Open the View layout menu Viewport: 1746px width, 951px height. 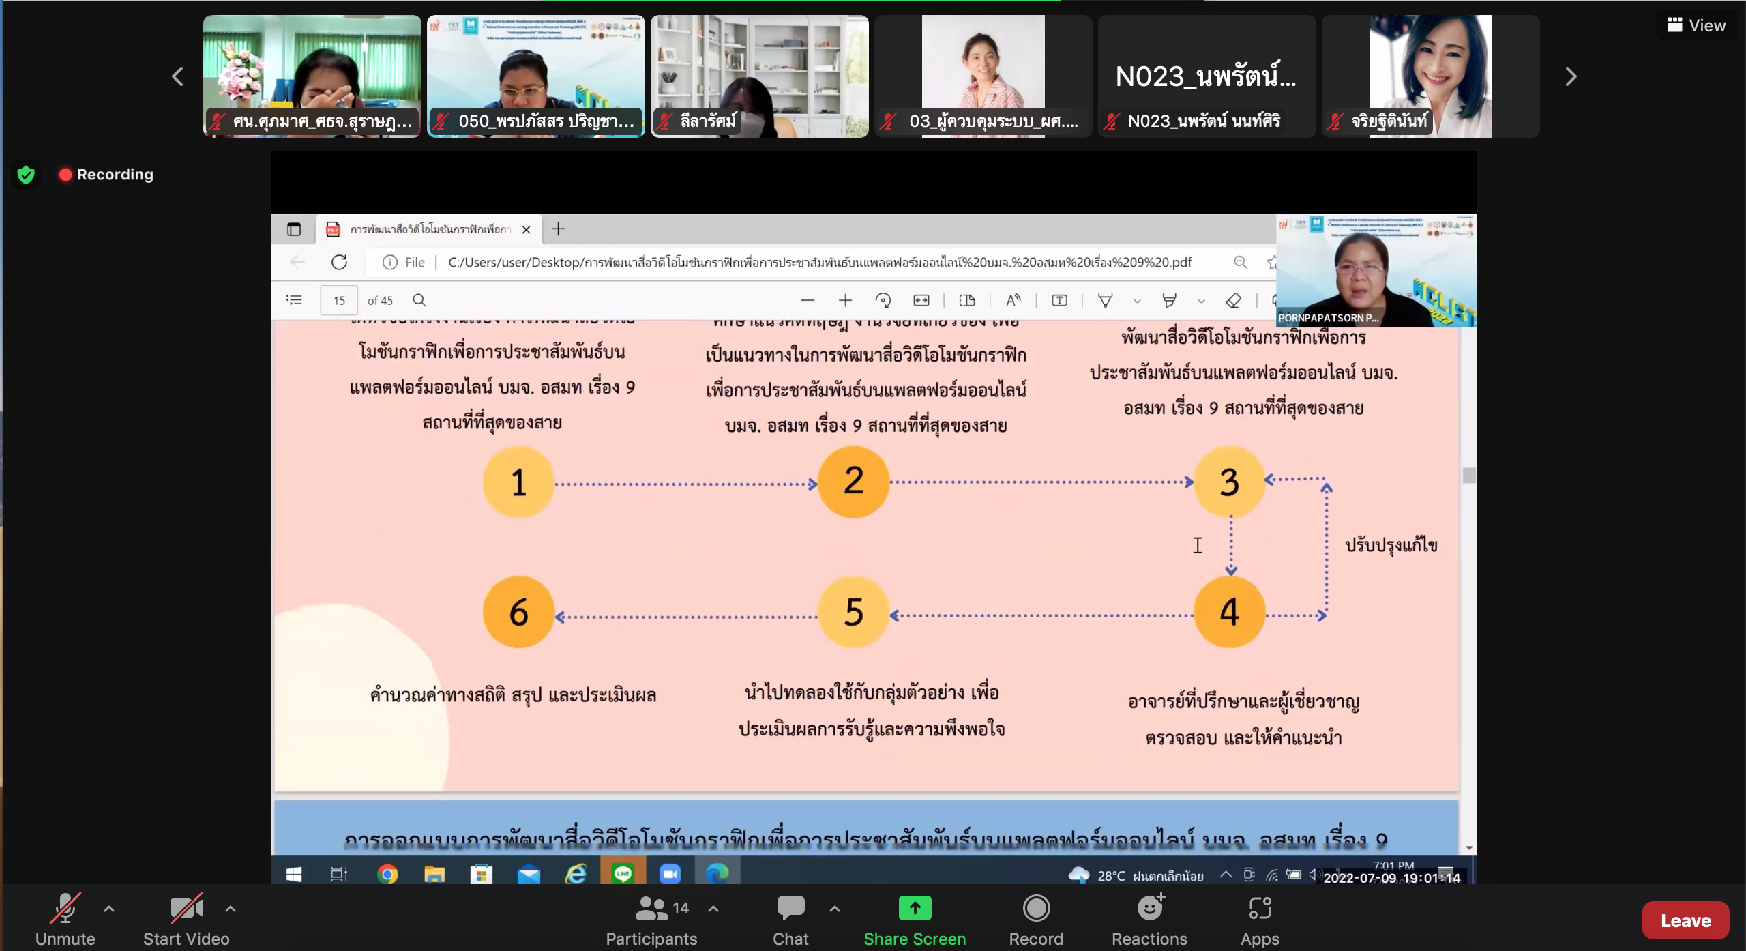tap(1697, 25)
